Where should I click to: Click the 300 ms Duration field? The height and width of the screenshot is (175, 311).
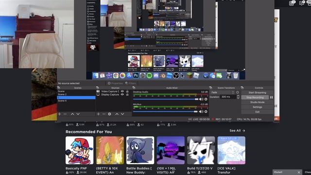click(x=228, y=97)
